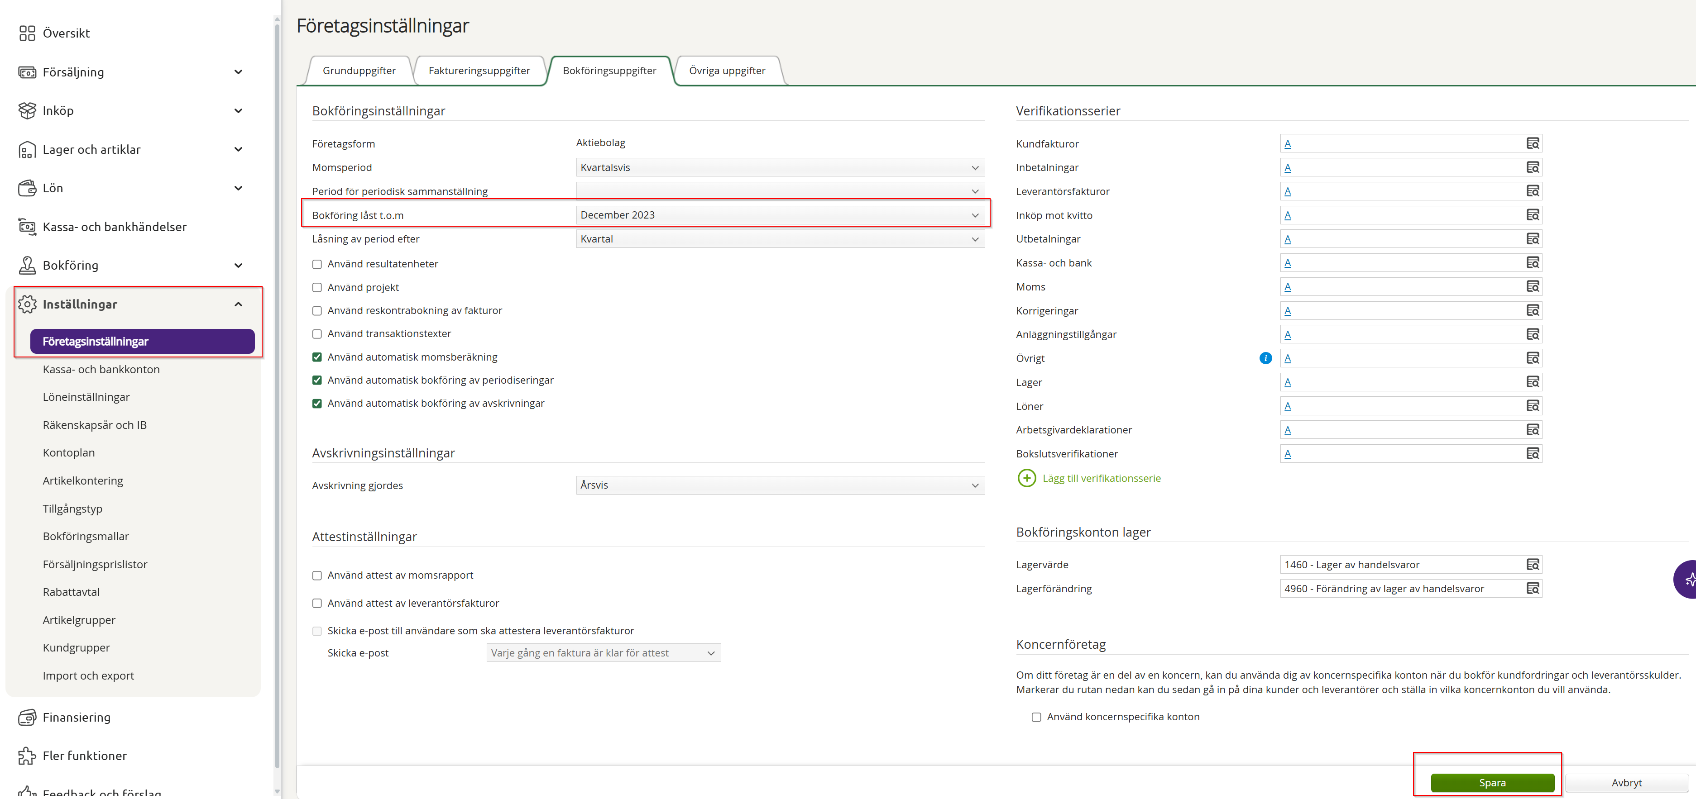Click the A link for Löner
Screen dimensions: 1696x799
click(x=1288, y=406)
